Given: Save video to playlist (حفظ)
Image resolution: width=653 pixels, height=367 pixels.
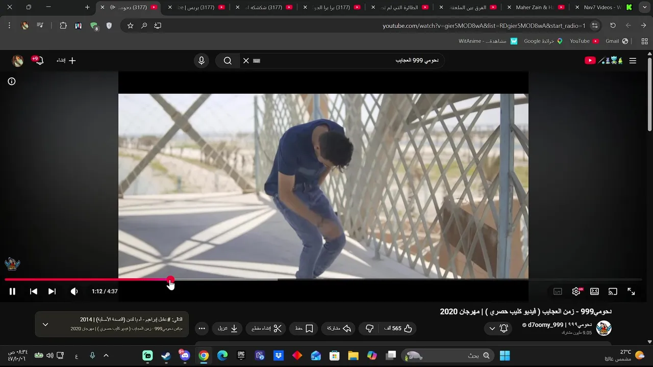Looking at the screenshot, I should click(x=304, y=329).
